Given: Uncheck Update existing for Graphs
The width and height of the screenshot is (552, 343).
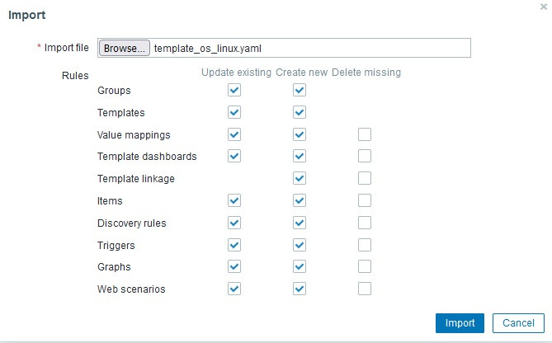Looking at the screenshot, I should pyautogui.click(x=234, y=266).
